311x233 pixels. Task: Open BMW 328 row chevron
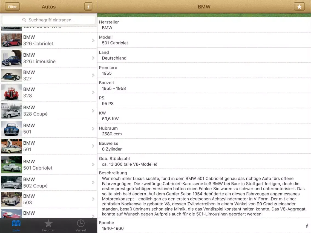click(93, 92)
